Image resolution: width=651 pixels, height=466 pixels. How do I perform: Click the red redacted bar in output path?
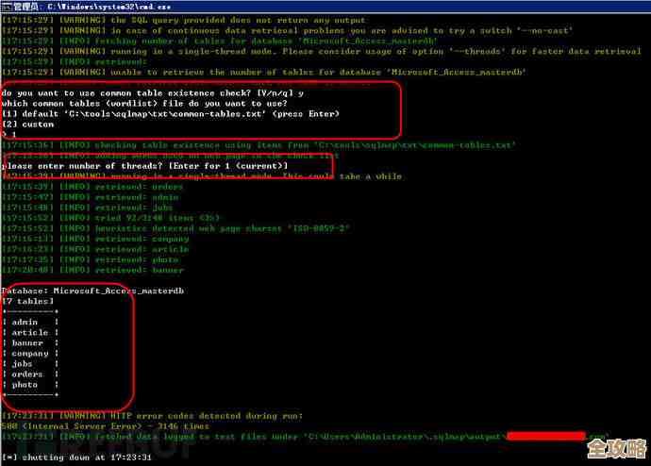click(x=545, y=436)
